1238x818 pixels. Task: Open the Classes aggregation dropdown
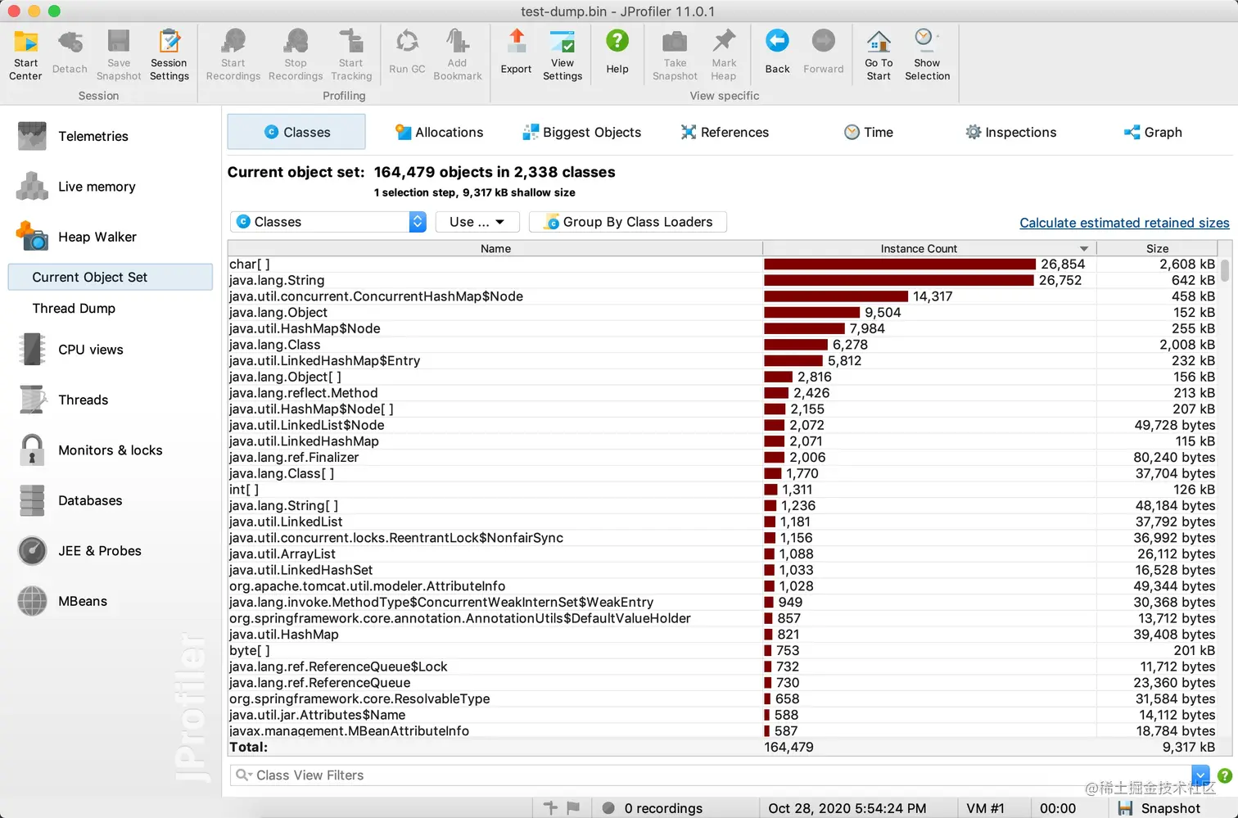point(328,222)
